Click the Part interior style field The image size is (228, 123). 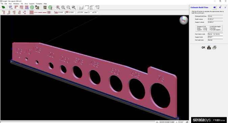click(216, 34)
